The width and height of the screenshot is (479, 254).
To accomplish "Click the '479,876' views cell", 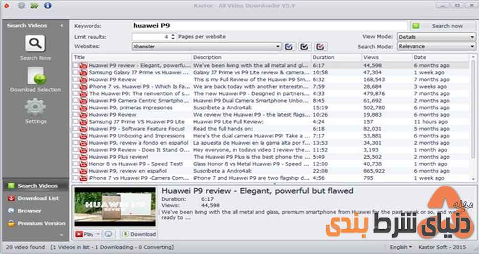I will tap(374, 93).
